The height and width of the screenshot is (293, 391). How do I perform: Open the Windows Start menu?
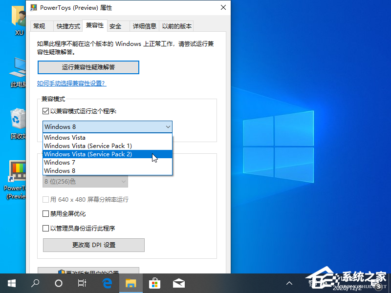tap(12, 283)
